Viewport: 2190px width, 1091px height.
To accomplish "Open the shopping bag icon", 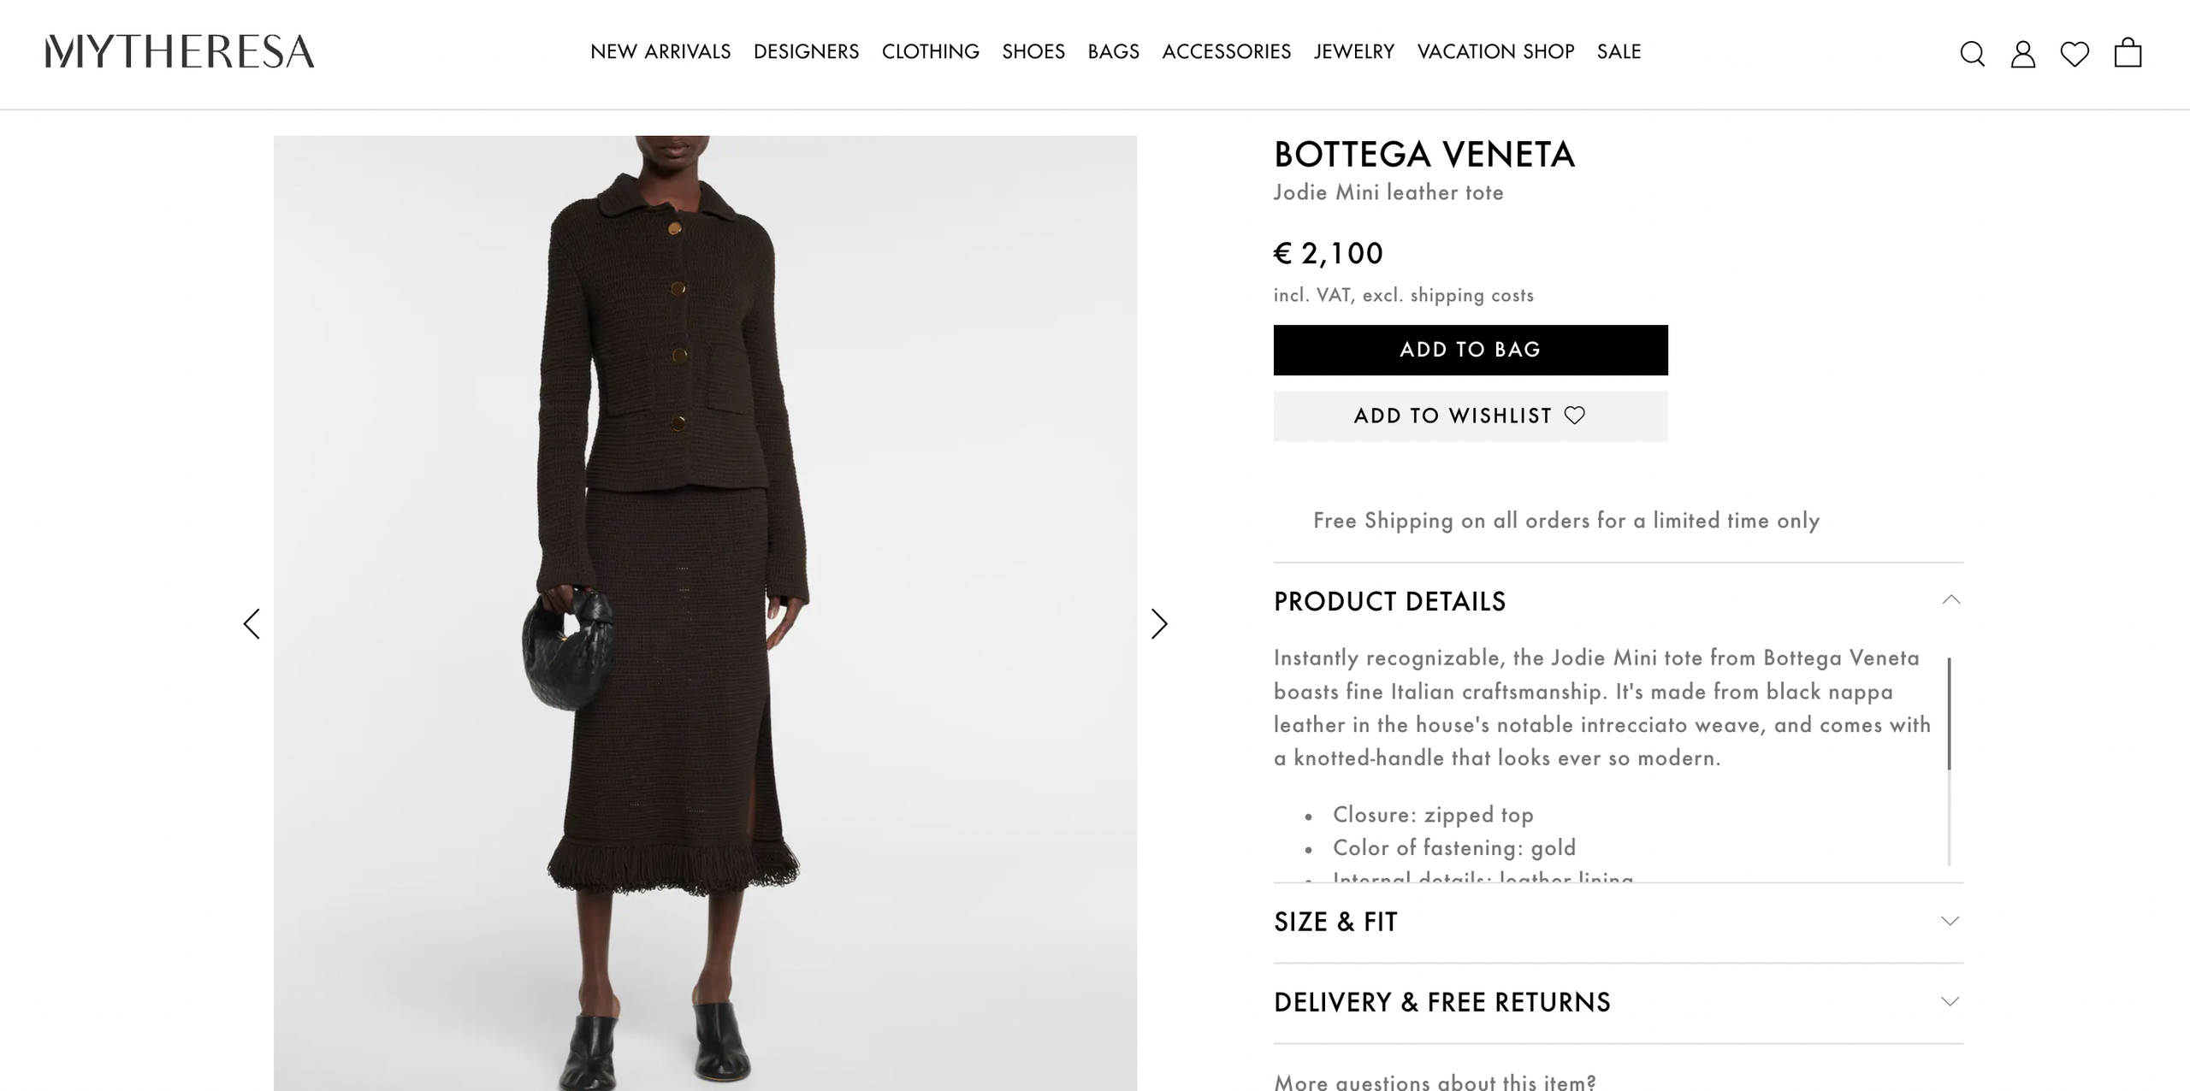I will point(2128,53).
